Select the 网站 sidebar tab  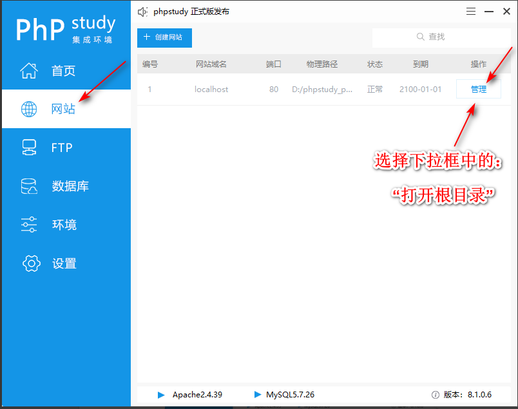[x=66, y=109]
